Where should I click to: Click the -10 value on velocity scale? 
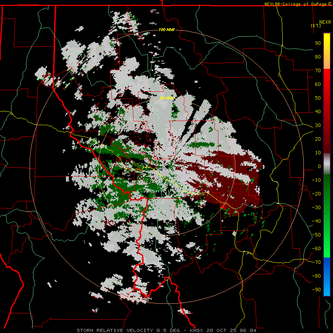point(316,180)
